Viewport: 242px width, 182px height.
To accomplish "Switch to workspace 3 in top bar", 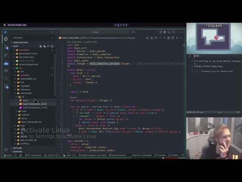I will point(121,25).
